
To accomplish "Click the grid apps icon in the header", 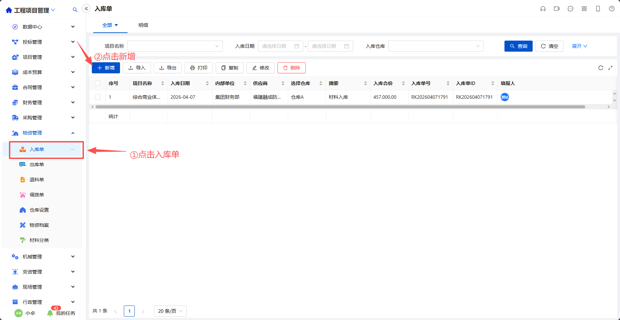I will coord(584,9).
